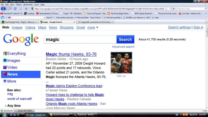The width and height of the screenshot is (208, 117).
Task: Select the News filter in sidebar
Action: click(21, 74)
